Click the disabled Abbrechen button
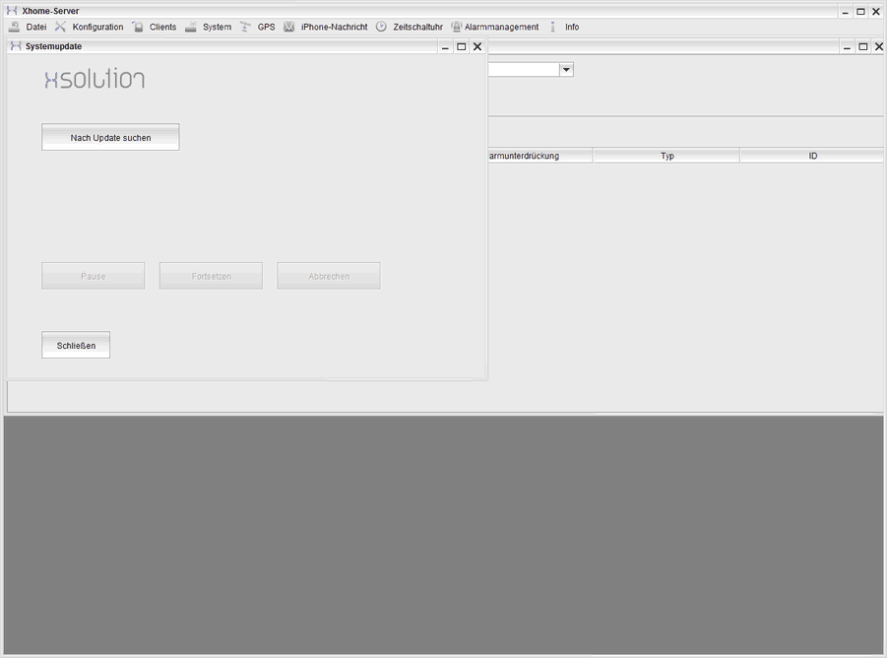The height and width of the screenshot is (658, 887). tap(328, 275)
